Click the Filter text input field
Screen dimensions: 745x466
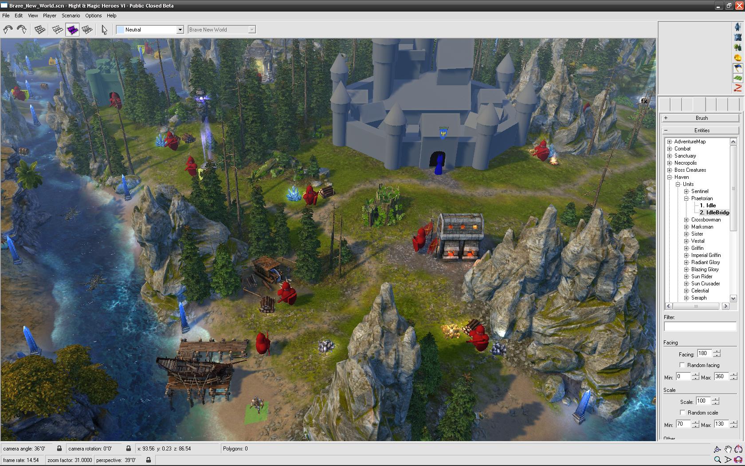(700, 327)
